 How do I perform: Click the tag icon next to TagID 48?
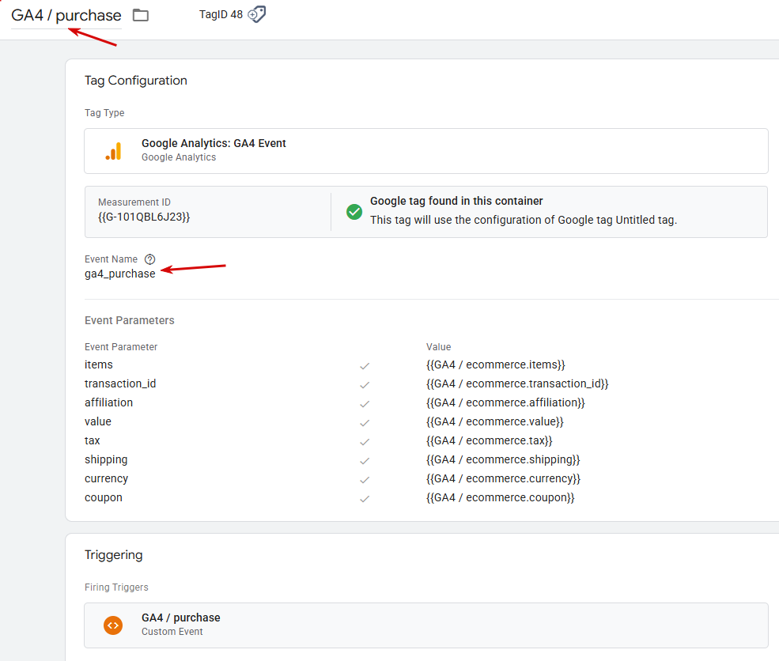click(257, 14)
